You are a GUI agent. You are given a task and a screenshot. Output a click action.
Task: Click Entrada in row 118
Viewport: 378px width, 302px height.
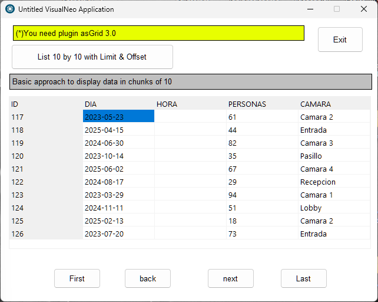(334, 130)
